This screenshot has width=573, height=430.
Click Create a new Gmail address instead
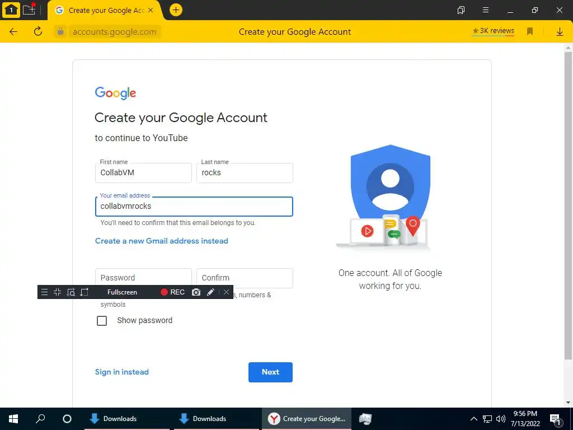pos(162,241)
